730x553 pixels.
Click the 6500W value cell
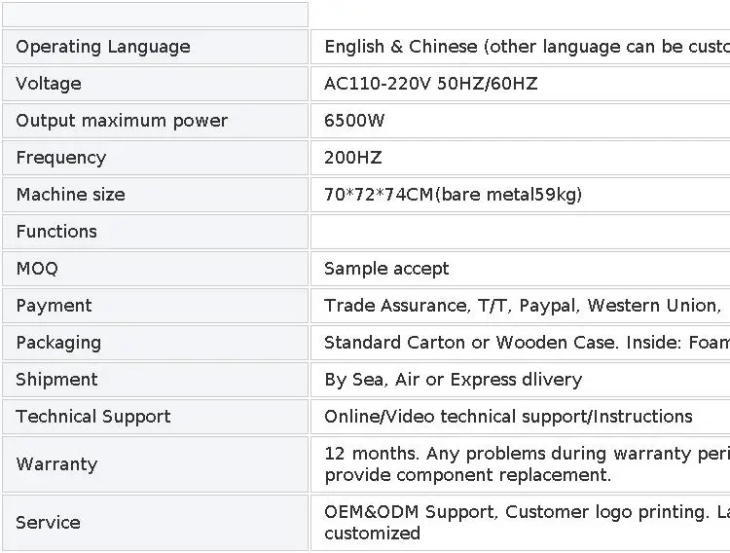pos(354,121)
